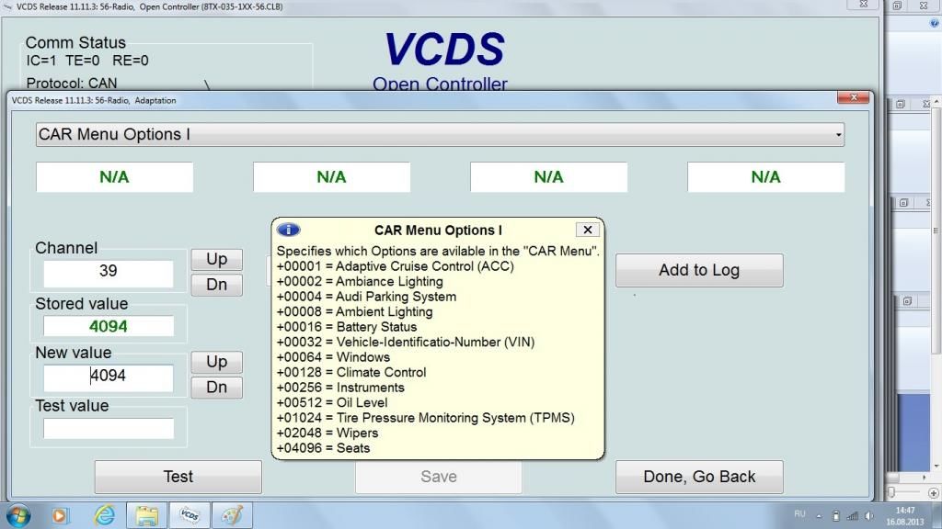942x529 pixels.
Task: Show hidden system tray icons
Action: coord(818,516)
